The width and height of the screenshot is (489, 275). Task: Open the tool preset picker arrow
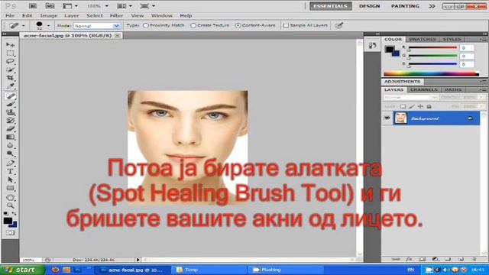(x=24, y=26)
